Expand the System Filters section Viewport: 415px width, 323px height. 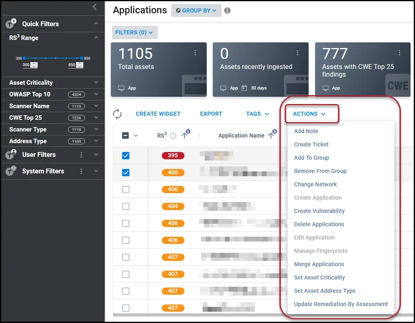(x=96, y=171)
